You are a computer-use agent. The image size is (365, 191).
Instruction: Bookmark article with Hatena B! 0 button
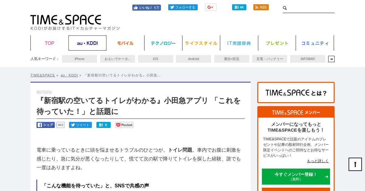point(103,125)
